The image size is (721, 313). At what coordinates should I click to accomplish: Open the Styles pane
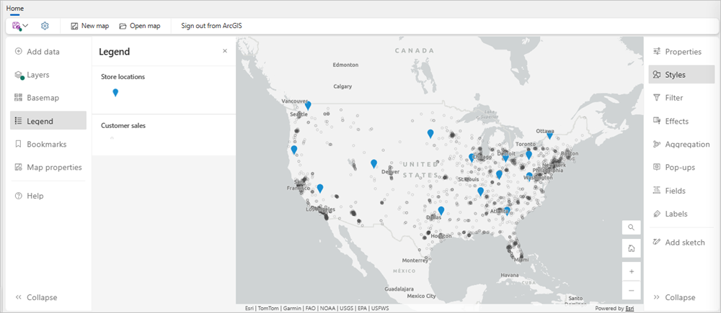coord(681,74)
